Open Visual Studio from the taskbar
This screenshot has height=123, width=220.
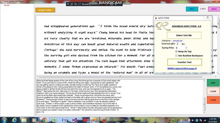[75, 120]
